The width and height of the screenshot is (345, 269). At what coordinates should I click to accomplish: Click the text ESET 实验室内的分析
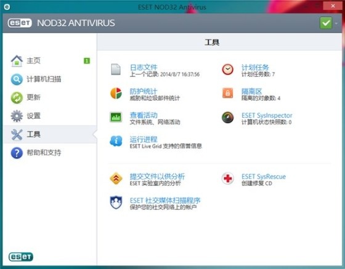[155, 183]
